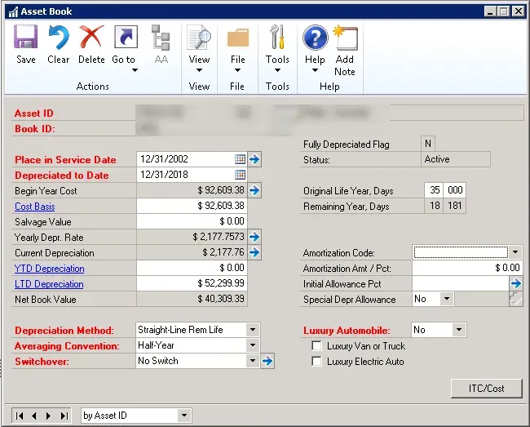
Task: Click the Clear undo-arrow icon
Action: click(x=59, y=38)
